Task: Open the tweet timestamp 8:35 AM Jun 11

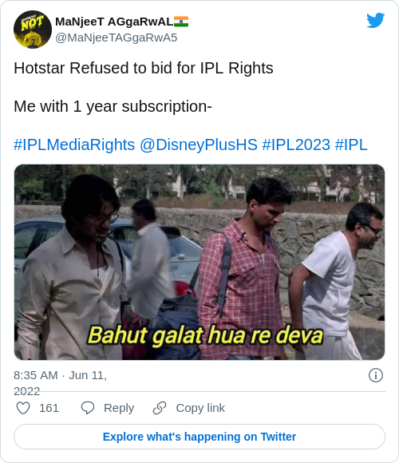Action: [60, 383]
